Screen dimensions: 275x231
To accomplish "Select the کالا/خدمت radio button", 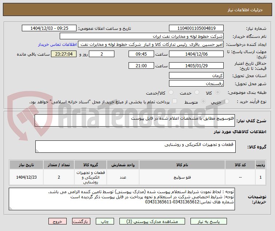I will (x=171, y=92).
